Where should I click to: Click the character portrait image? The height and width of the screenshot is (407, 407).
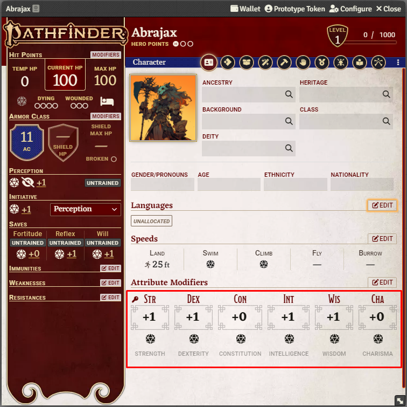(x=163, y=108)
